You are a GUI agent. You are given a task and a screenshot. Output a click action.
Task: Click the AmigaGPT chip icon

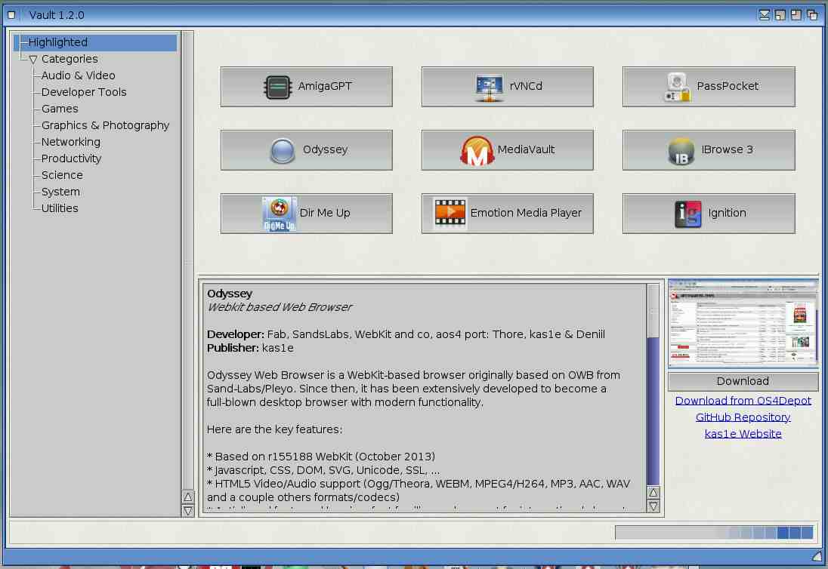click(x=277, y=87)
